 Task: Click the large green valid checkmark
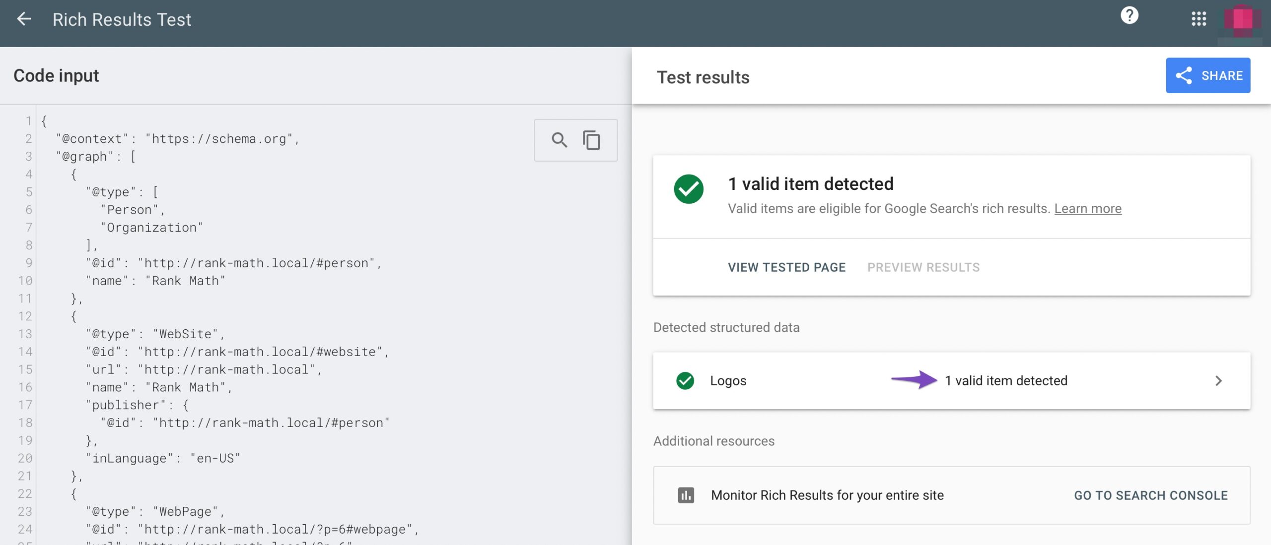click(689, 189)
